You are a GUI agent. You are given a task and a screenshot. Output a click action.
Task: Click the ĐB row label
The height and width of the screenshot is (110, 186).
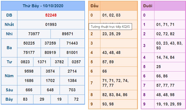pos(9,15)
